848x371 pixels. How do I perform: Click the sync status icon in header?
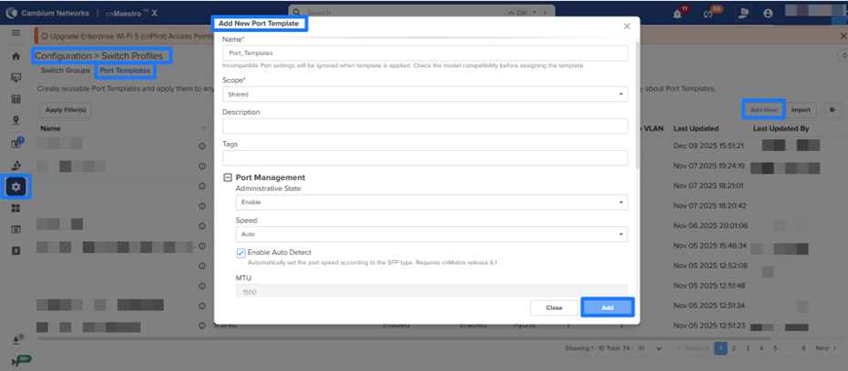[708, 13]
